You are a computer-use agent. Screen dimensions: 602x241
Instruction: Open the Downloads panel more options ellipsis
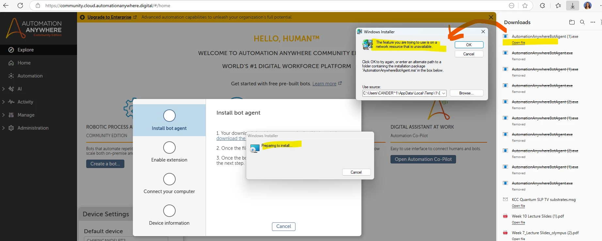pyautogui.click(x=593, y=22)
